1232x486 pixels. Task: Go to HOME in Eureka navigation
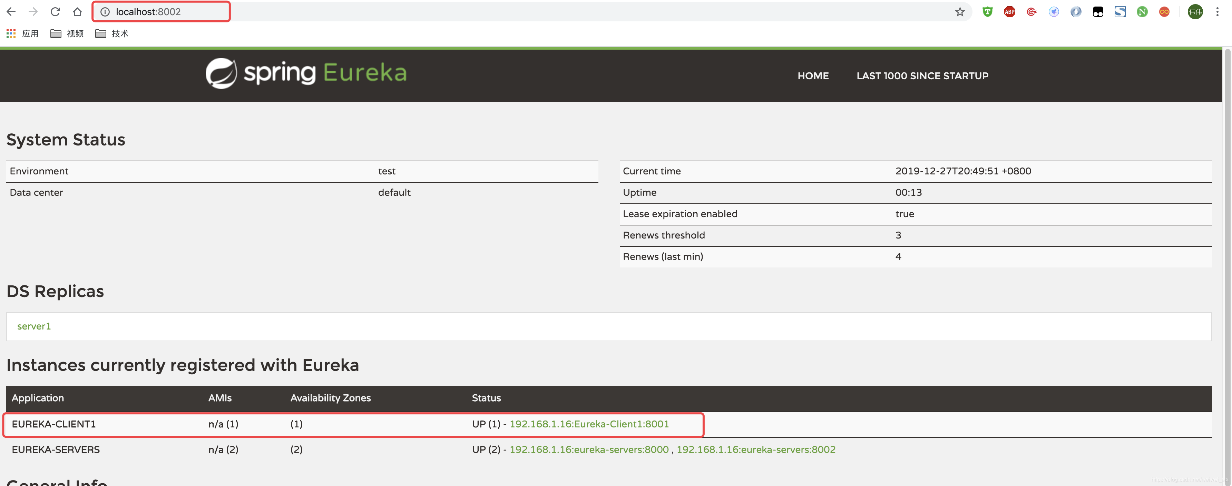coord(813,75)
